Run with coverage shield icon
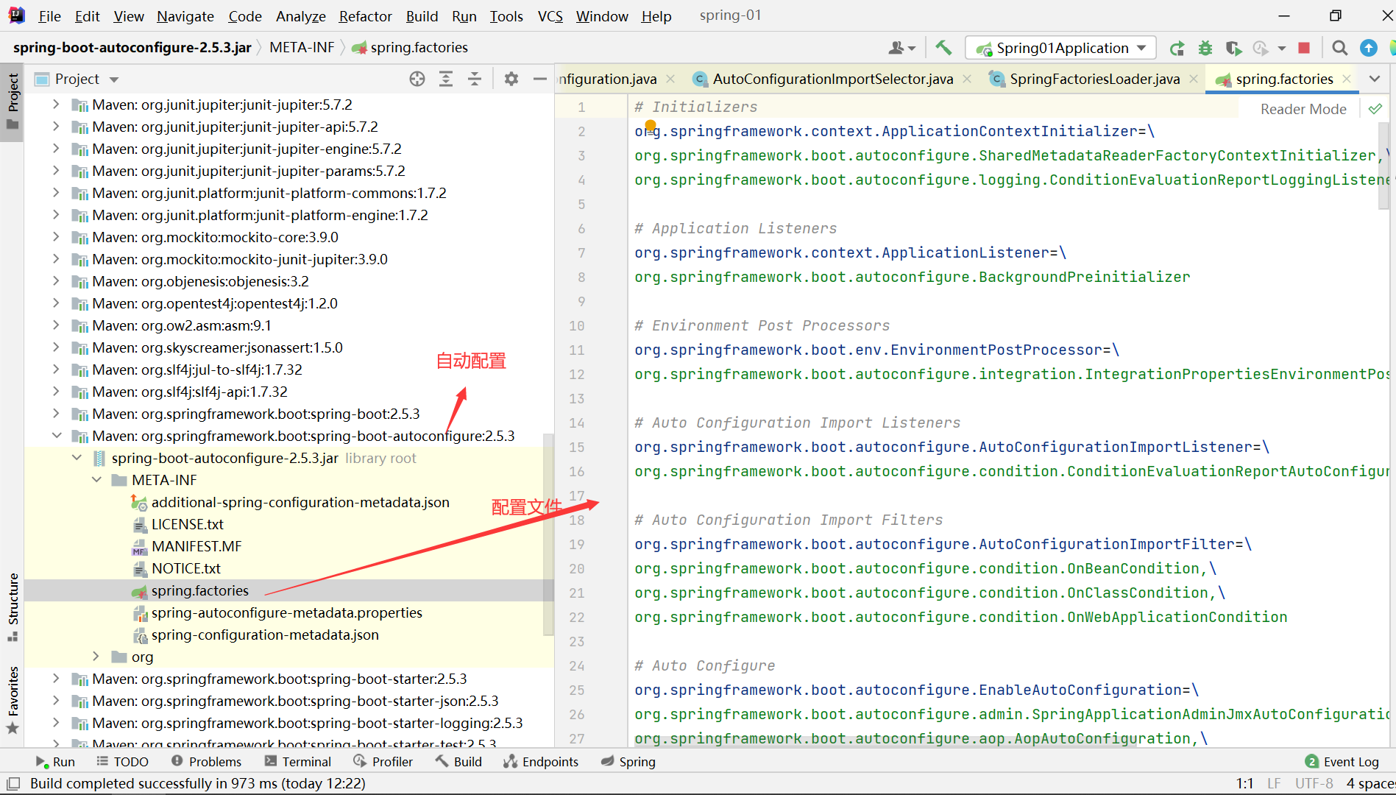The height and width of the screenshot is (795, 1396). 1233,48
